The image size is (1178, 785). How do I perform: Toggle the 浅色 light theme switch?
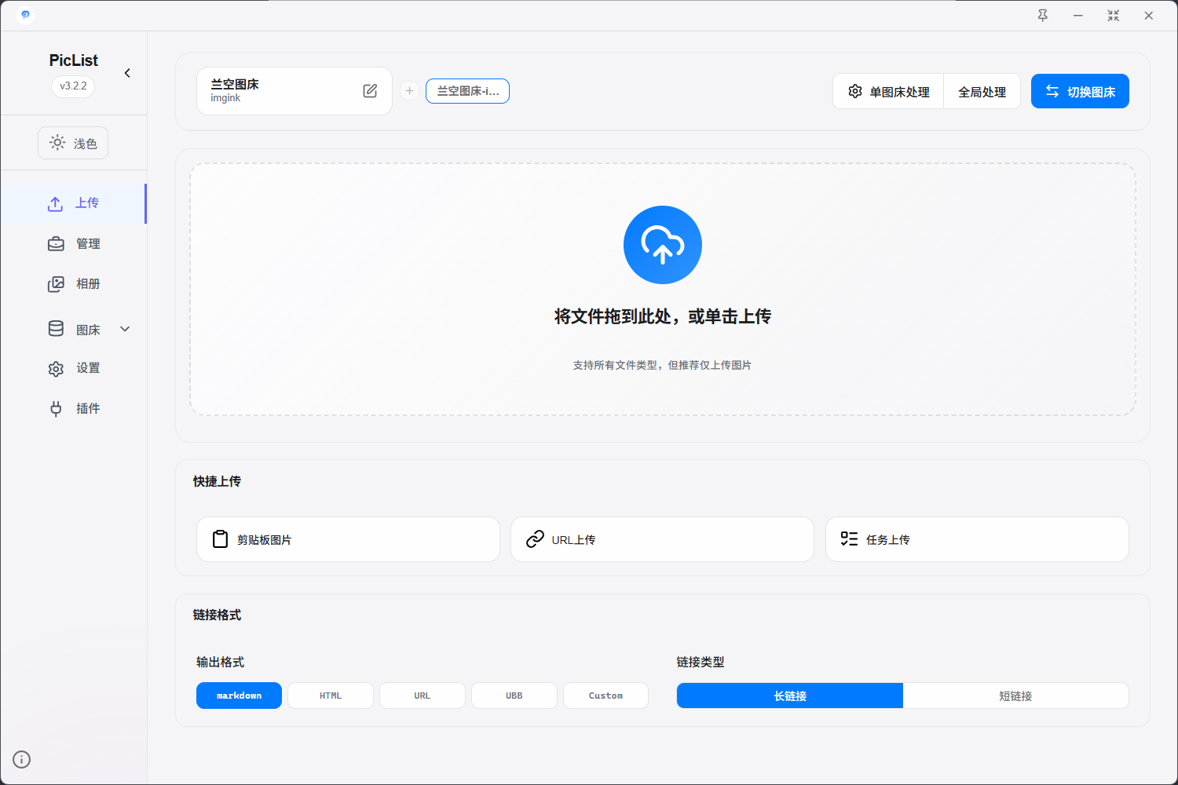pos(73,144)
